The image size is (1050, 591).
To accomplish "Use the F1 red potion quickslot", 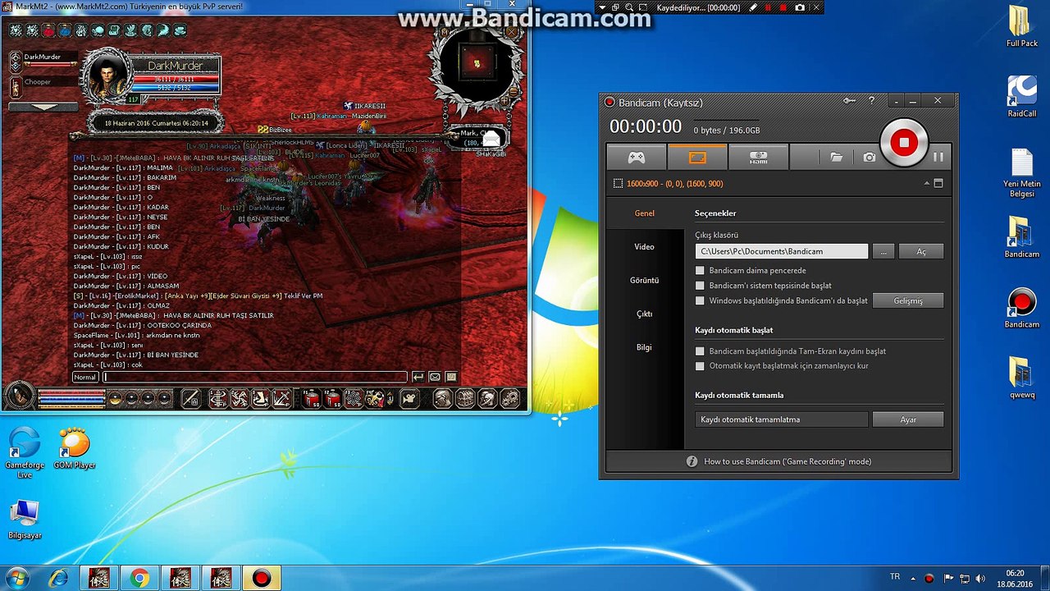I will (x=313, y=399).
